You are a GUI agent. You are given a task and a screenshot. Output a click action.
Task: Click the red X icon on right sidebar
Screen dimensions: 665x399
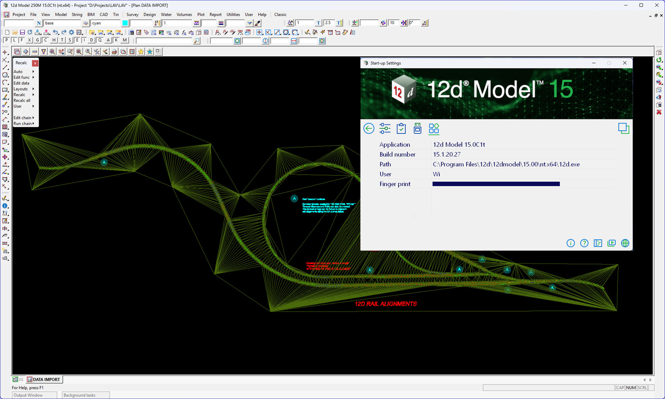pyautogui.click(x=659, y=112)
